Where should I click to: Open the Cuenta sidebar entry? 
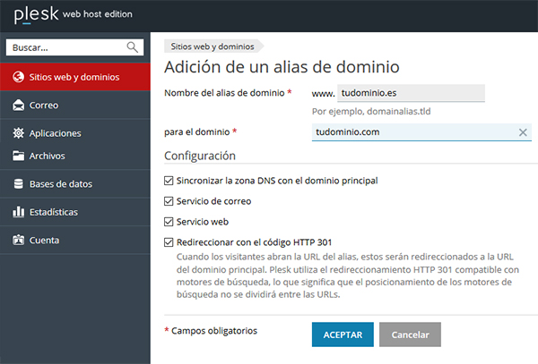[75, 240]
